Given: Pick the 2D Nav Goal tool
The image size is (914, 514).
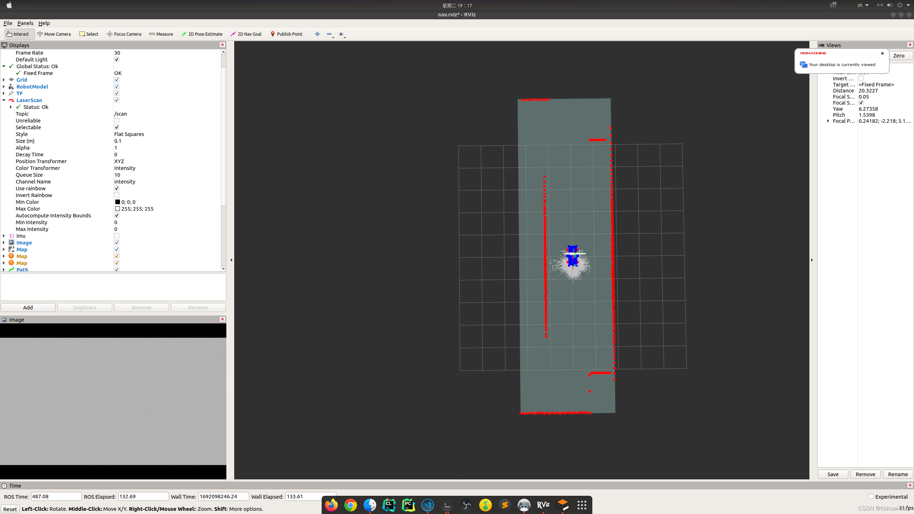Looking at the screenshot, I should point(246,34).
